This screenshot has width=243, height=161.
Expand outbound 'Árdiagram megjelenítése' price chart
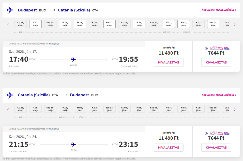tap(219, 10)
